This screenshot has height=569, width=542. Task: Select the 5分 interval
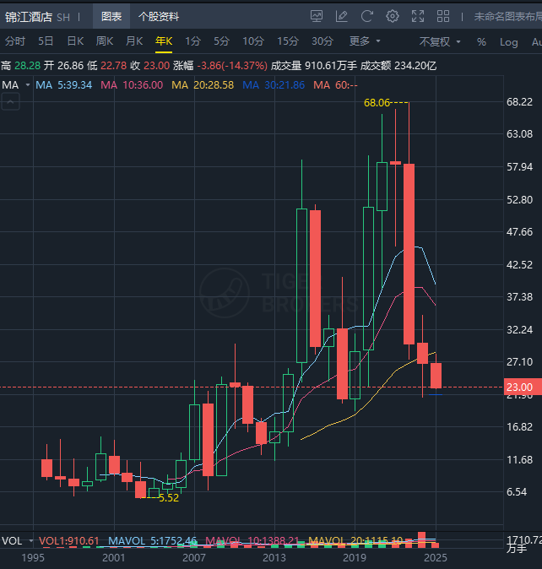pos(221,41)
